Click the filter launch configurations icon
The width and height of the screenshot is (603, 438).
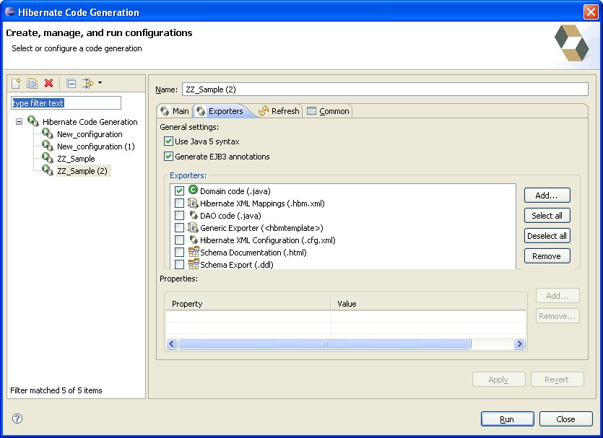[x=88, y=84]
